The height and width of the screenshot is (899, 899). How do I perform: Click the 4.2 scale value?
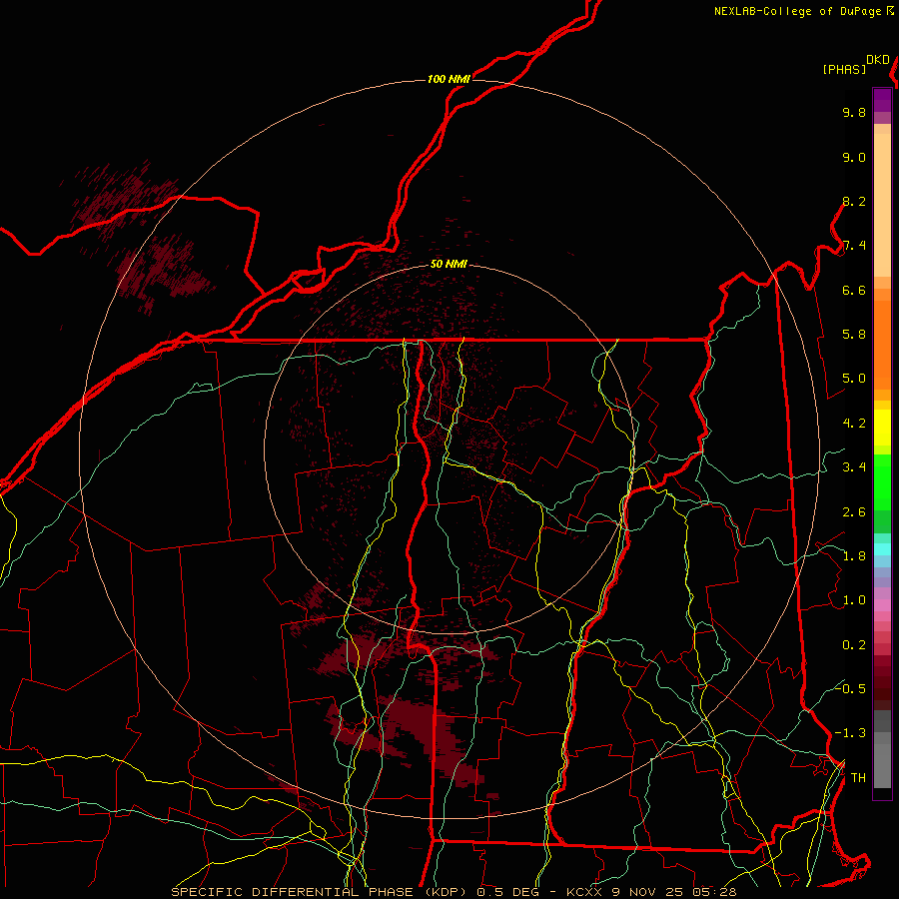click(854, 424)
